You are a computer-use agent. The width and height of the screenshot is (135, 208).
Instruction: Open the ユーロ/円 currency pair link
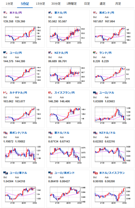(16, 53)
